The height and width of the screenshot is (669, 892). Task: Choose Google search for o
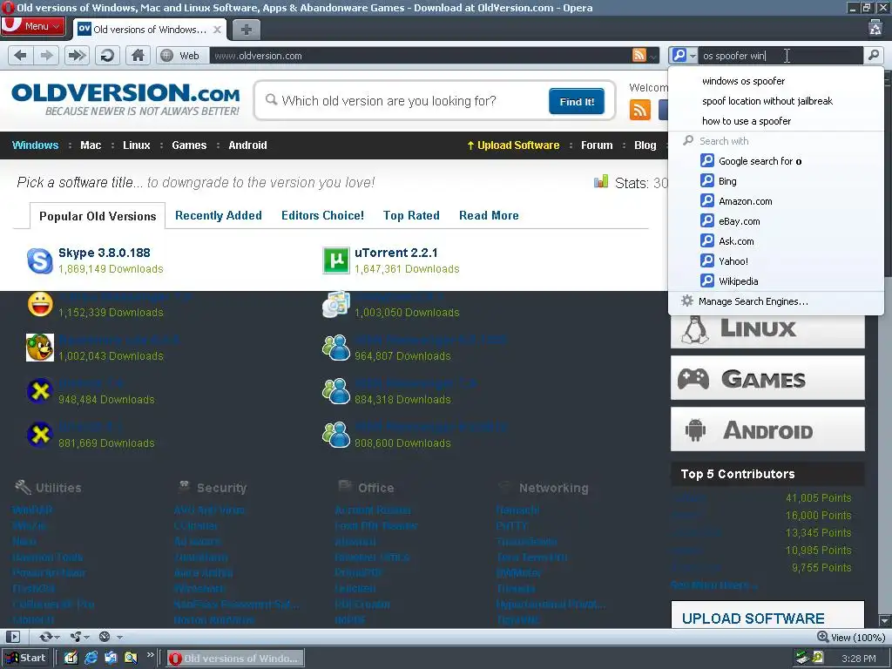pyautogui.click(x=776, y=161)
